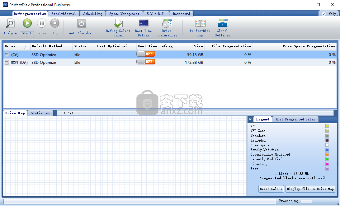The height and width of the screenshot is (206, 340).
Task: Collapse the legend panel with double-arrow
Action: click(250, 119)
